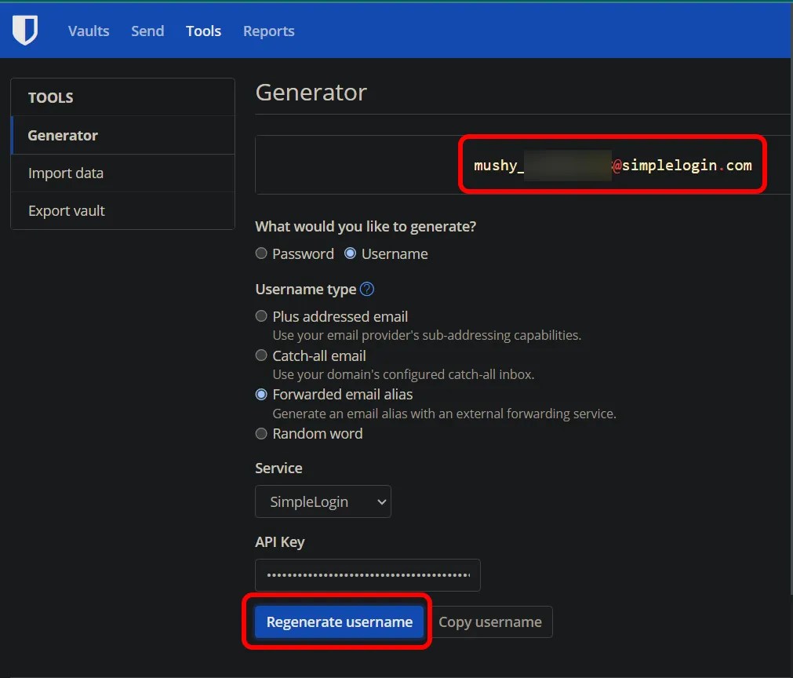The height and width of the screenshot is (678, 793).
Task: Open the Export vault page
Action: [65, 210]
